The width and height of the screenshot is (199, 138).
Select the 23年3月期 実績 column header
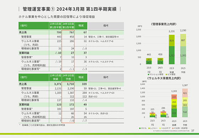(x=55, y=77)
